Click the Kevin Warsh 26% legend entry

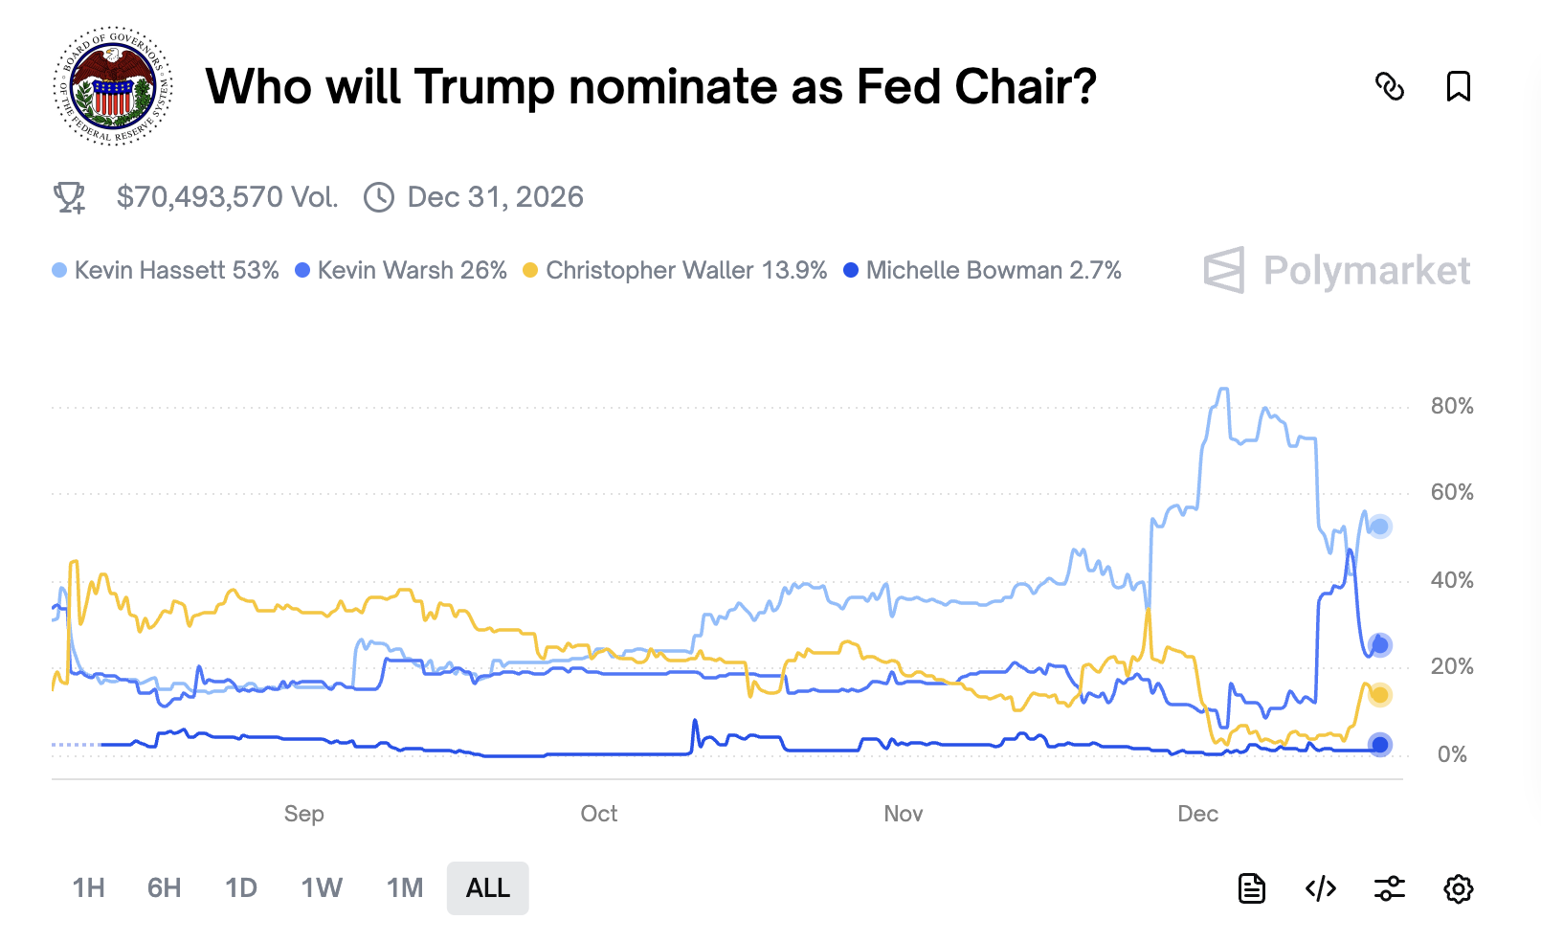pos(402,271)
